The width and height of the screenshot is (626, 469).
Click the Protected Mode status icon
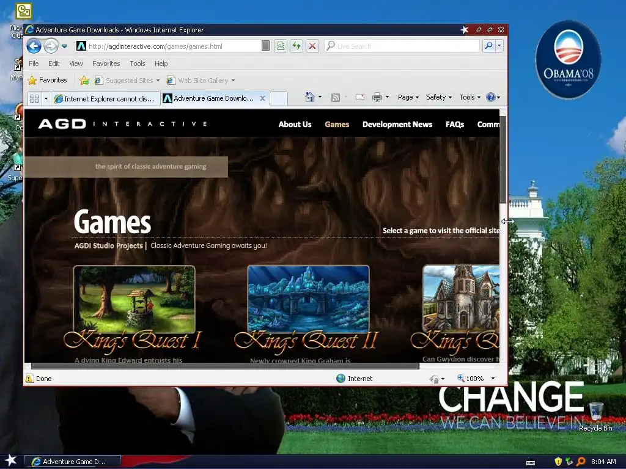[x=435, y=379]
